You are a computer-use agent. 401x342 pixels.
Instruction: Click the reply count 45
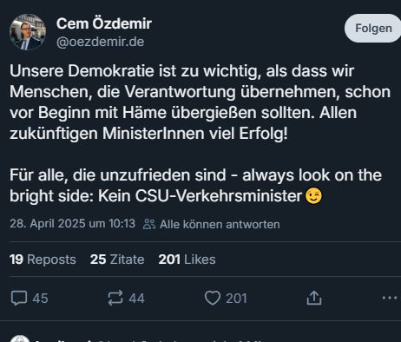pyautogui.click(x=40, y=299)
